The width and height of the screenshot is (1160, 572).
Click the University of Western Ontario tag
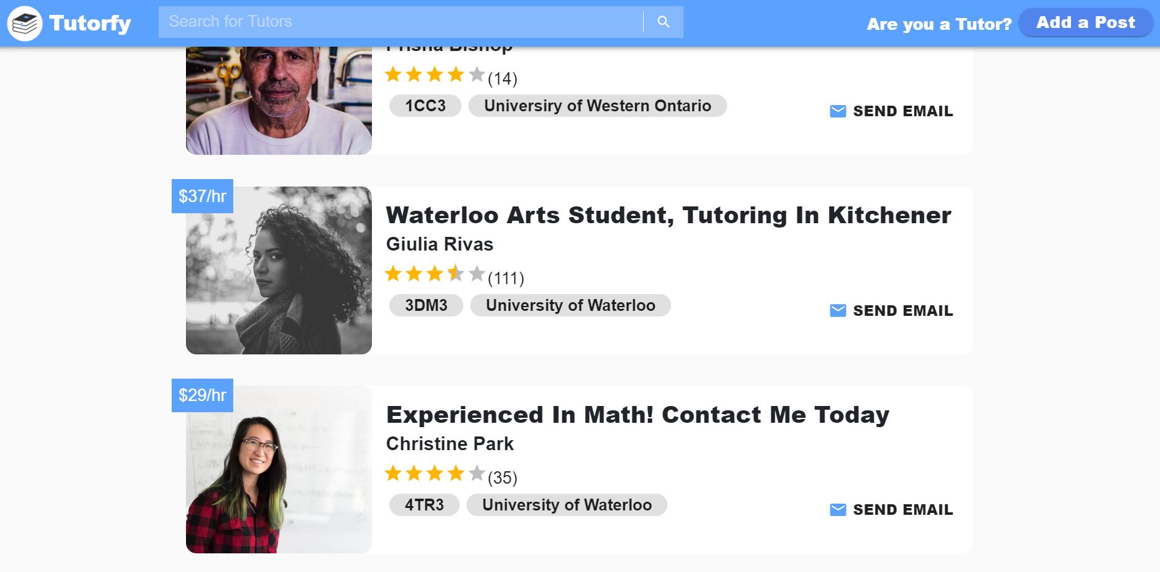click(x=598, y=106)
